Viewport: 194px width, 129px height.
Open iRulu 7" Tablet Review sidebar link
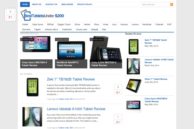(156, 79)
